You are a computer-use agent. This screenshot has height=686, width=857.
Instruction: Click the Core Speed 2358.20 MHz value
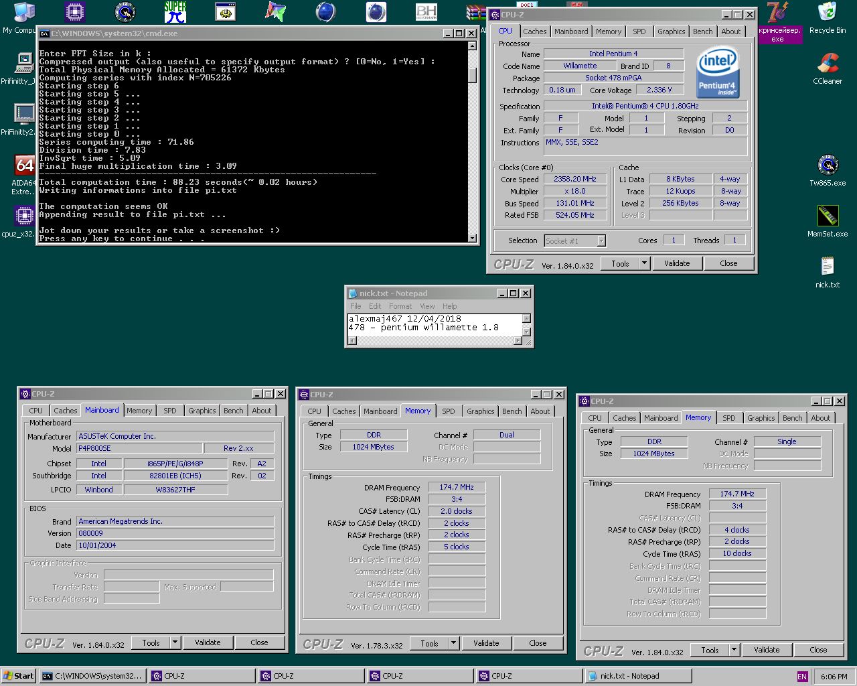pyautogui.click(x=575, y=179)
